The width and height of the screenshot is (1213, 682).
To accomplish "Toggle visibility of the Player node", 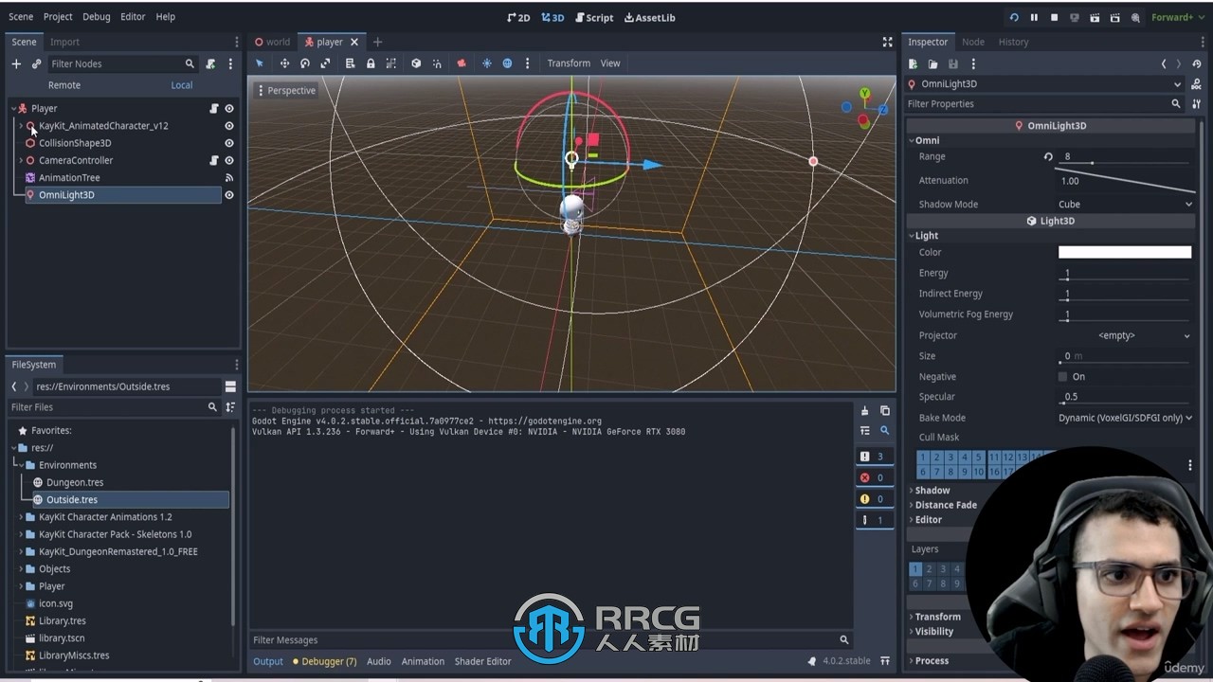I will (x=228, y=109).
